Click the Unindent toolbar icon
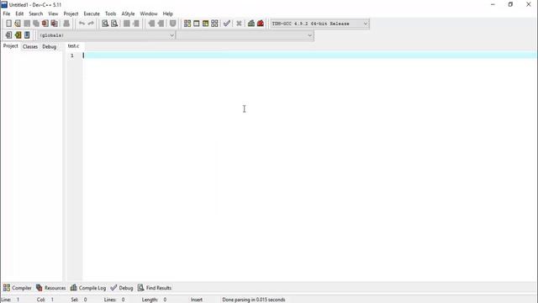538x303 pixels. point(136,24)
